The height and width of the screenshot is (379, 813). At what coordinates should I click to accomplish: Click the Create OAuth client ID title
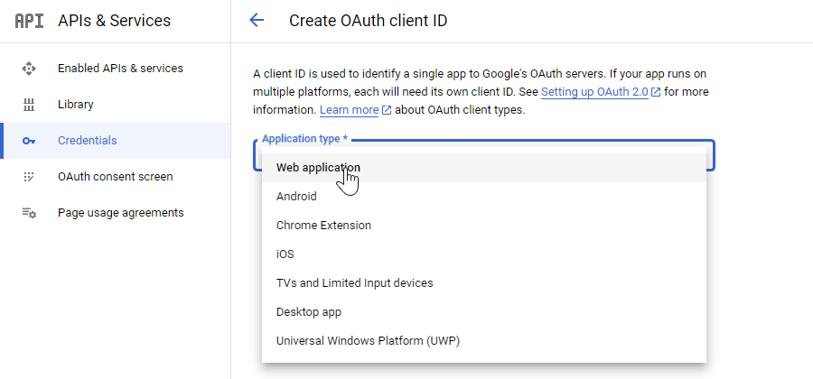pos(369,21)
